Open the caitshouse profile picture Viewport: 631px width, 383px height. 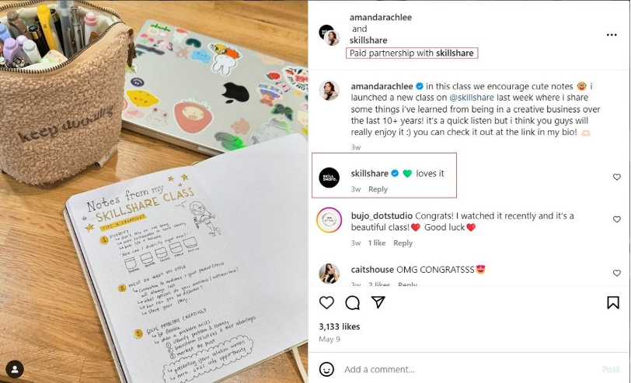point(329,274)
